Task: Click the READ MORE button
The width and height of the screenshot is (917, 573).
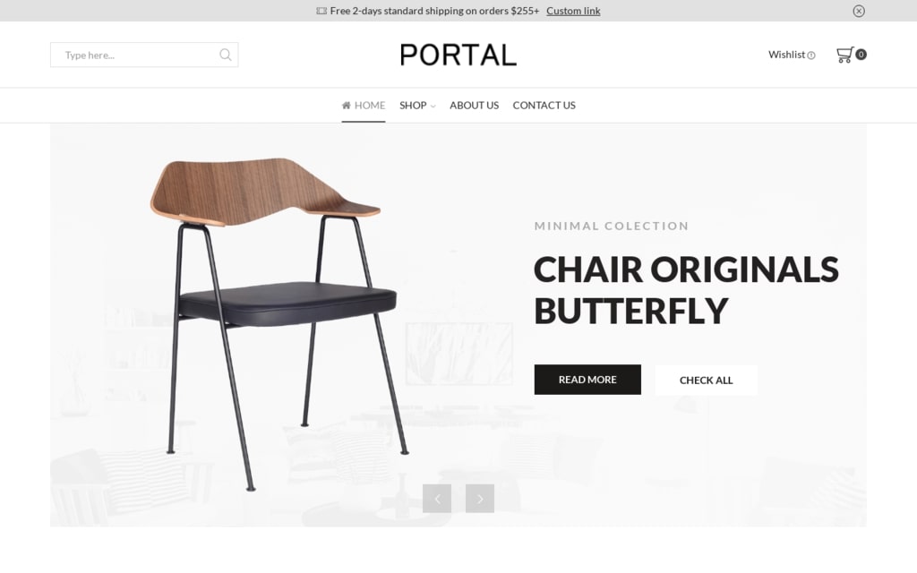Action: point(587,380)
